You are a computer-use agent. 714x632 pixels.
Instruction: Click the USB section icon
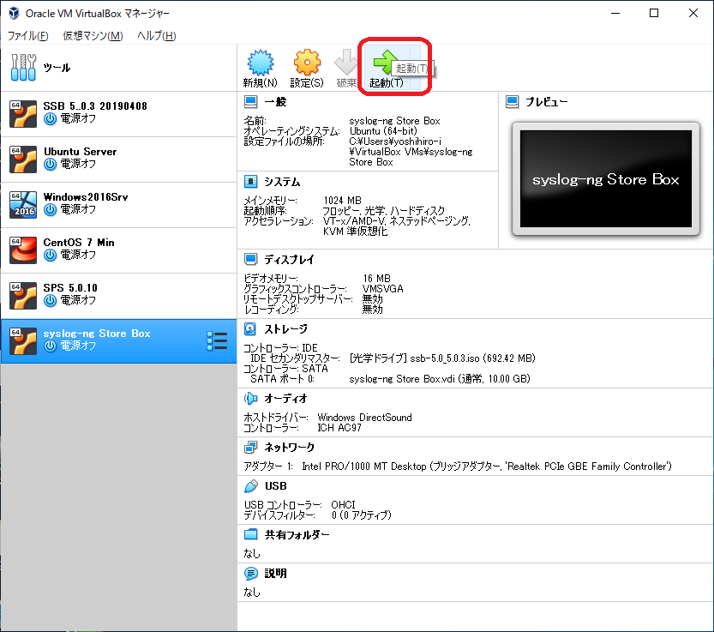[x=251, y=485]
